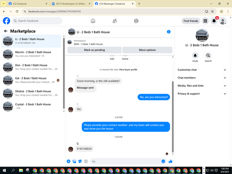Click the Facebook logo
The image size is (232, 174).
pyautogui.click(x=6, y=21)
